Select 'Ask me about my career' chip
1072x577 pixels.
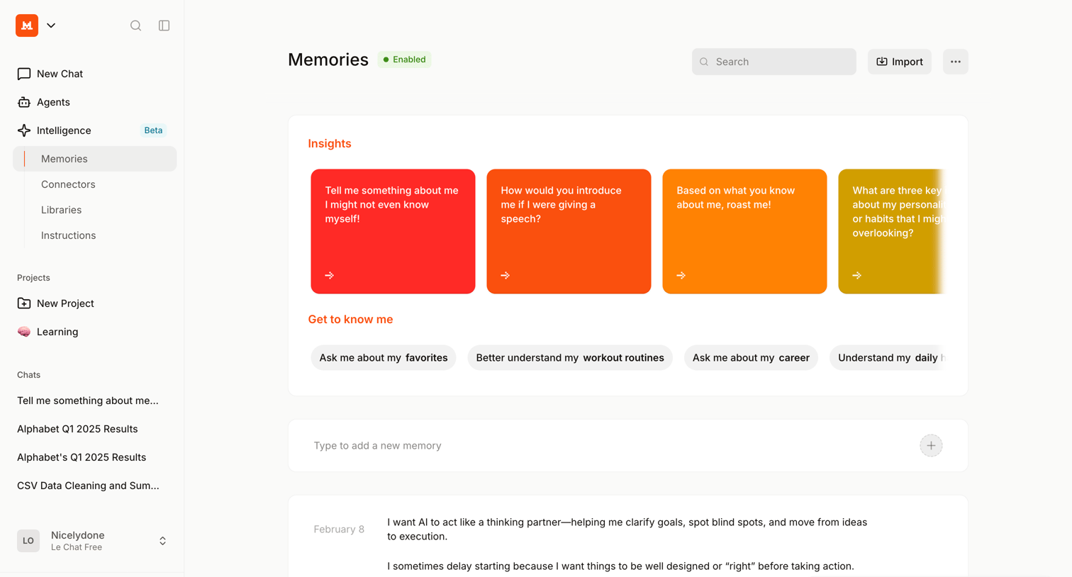click(x=751, y=358)
